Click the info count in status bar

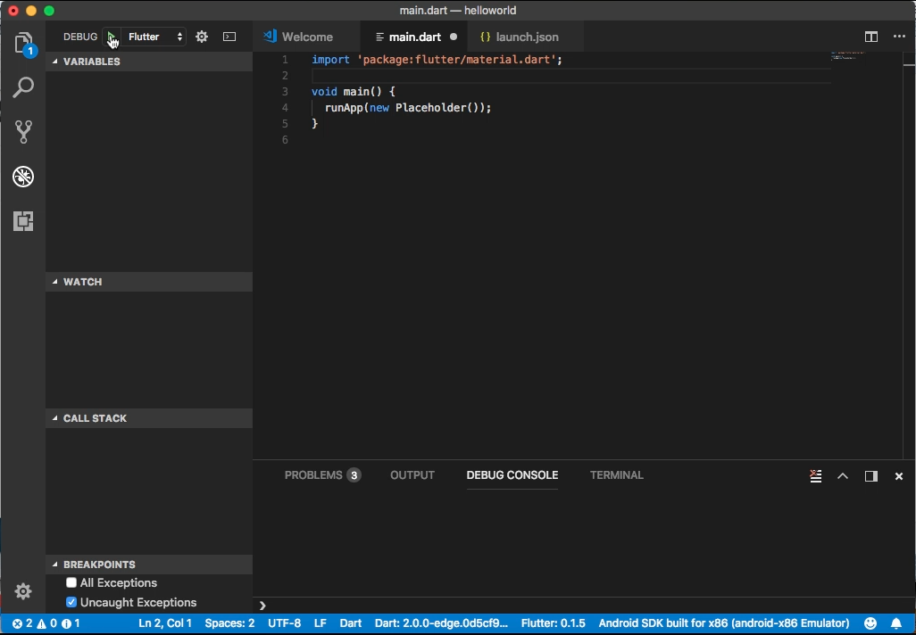tap(71, 623)
